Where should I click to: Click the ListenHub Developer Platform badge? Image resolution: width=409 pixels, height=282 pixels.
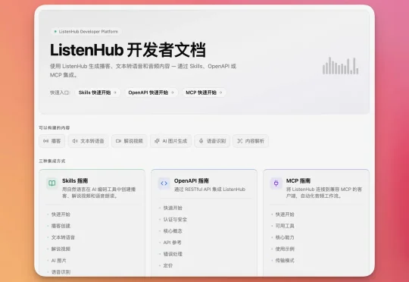86,32
